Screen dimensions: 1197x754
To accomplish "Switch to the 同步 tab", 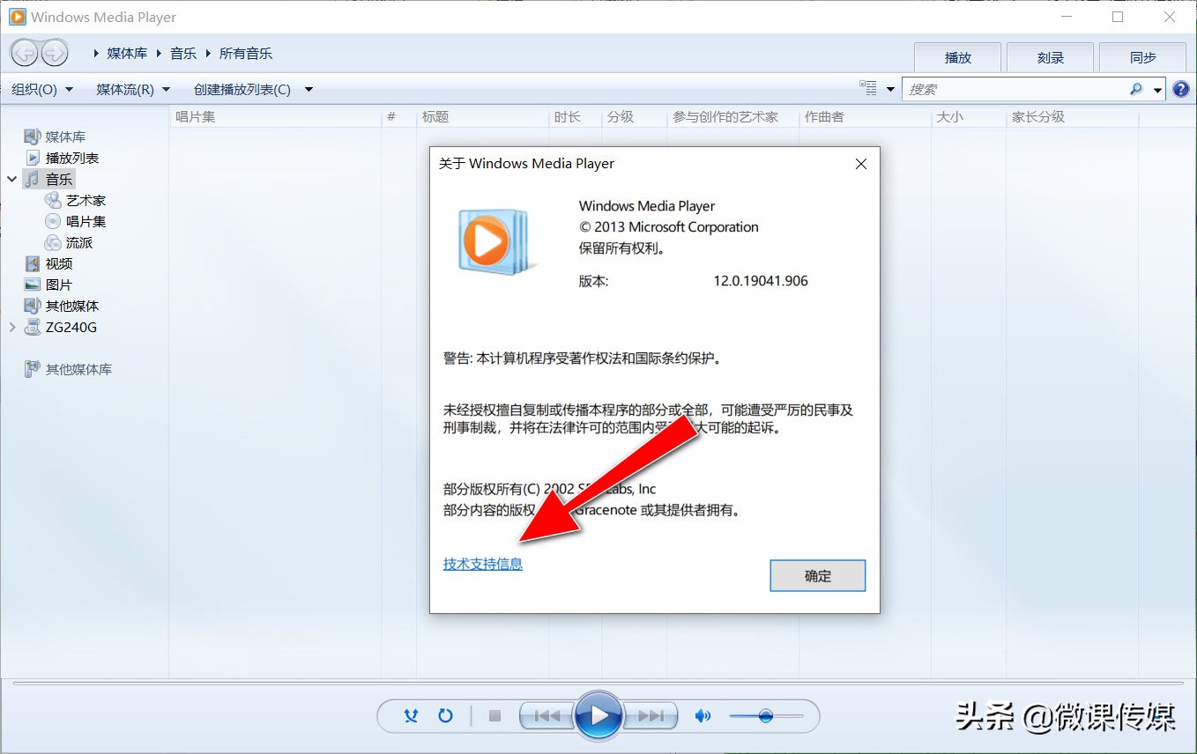I will pos(1142,57).
